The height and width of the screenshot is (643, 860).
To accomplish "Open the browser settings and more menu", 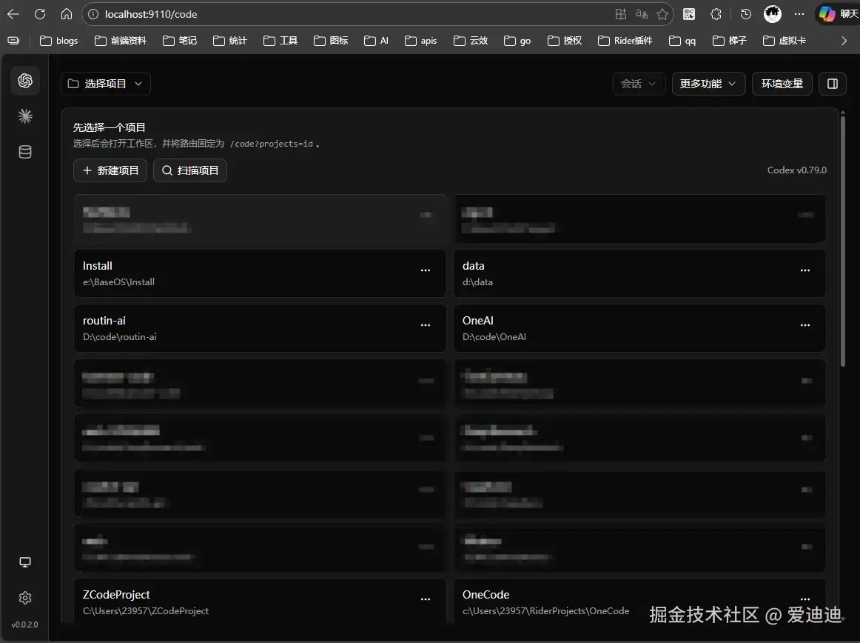I will click(x=799, y=14).
